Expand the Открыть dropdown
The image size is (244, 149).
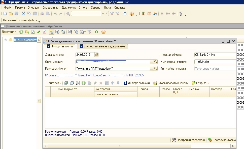coord(201,83)
